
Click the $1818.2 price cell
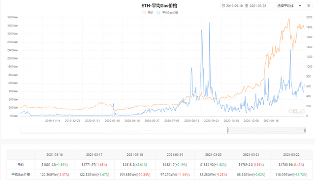[x=135, y=165]
